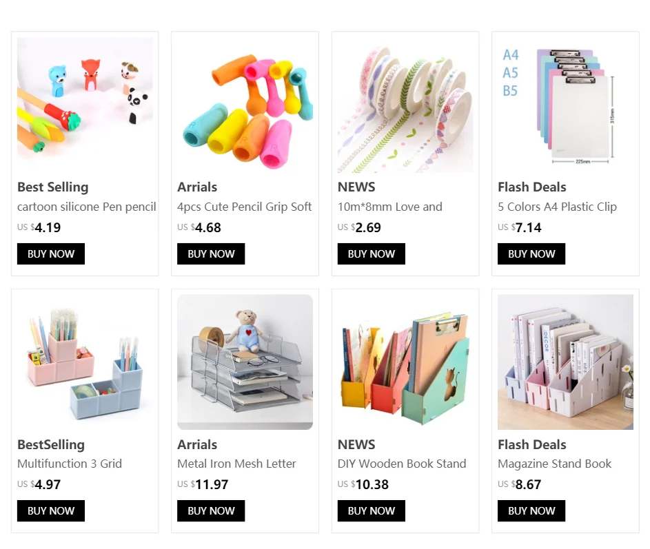The width and height of the screenshot is (650, 549).
Task: View the wooden book stand product image
Action: (x=405, y=362)
